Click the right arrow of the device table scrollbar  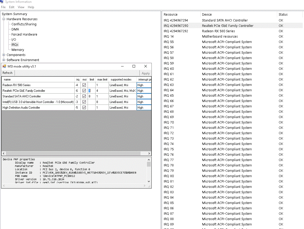click(x=149, y=154)
